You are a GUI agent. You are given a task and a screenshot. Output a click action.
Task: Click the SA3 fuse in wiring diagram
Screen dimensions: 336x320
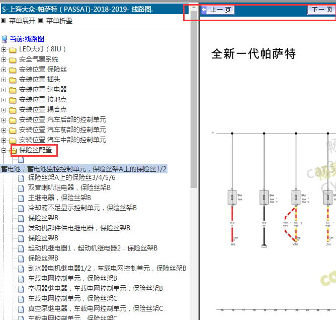(232, 198)
